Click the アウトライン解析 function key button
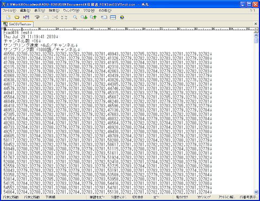This screenshot has height=201, width=260. (x=227, y=197)
